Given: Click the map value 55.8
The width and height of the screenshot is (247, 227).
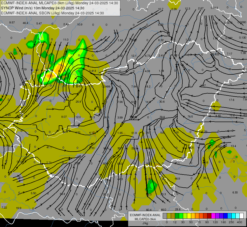Looking at the screenshot, I should coord(63,194).
